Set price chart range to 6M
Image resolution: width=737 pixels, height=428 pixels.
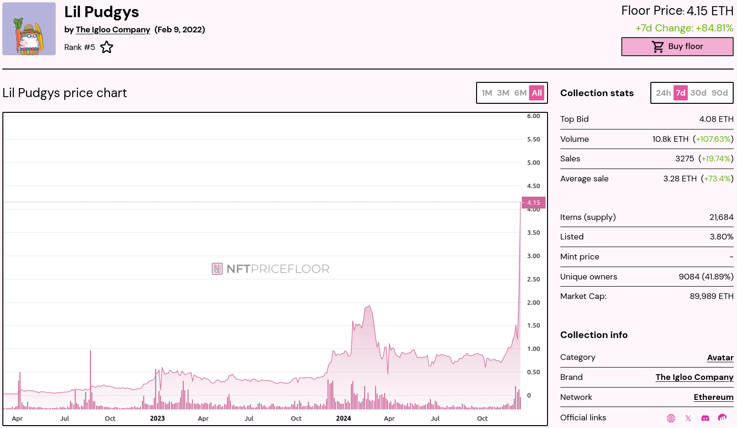point(520,93)
